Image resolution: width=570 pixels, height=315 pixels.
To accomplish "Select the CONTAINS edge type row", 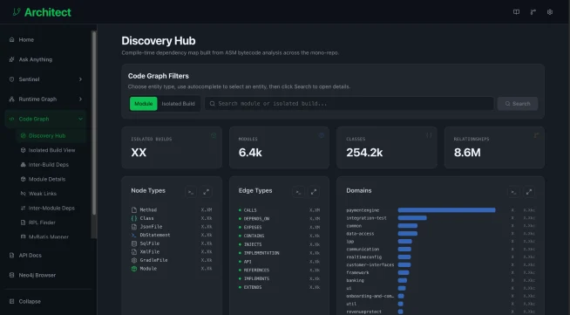I will (279, 236).
